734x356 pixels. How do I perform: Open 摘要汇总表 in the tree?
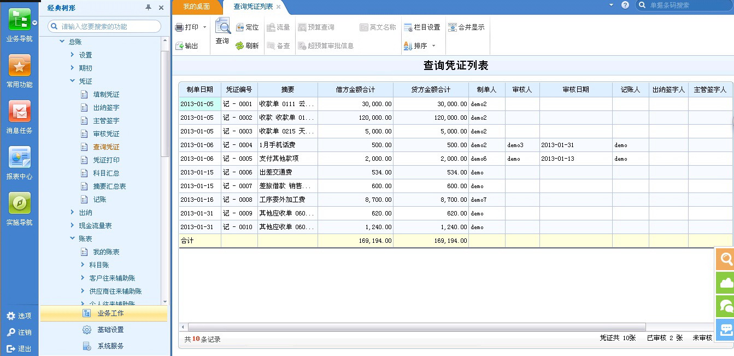[x=109, y=186]
